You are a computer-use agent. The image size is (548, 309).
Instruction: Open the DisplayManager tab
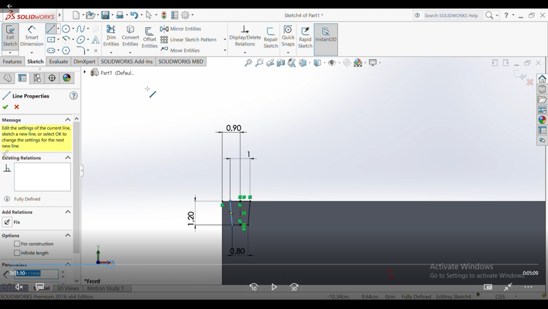[67, 78]
